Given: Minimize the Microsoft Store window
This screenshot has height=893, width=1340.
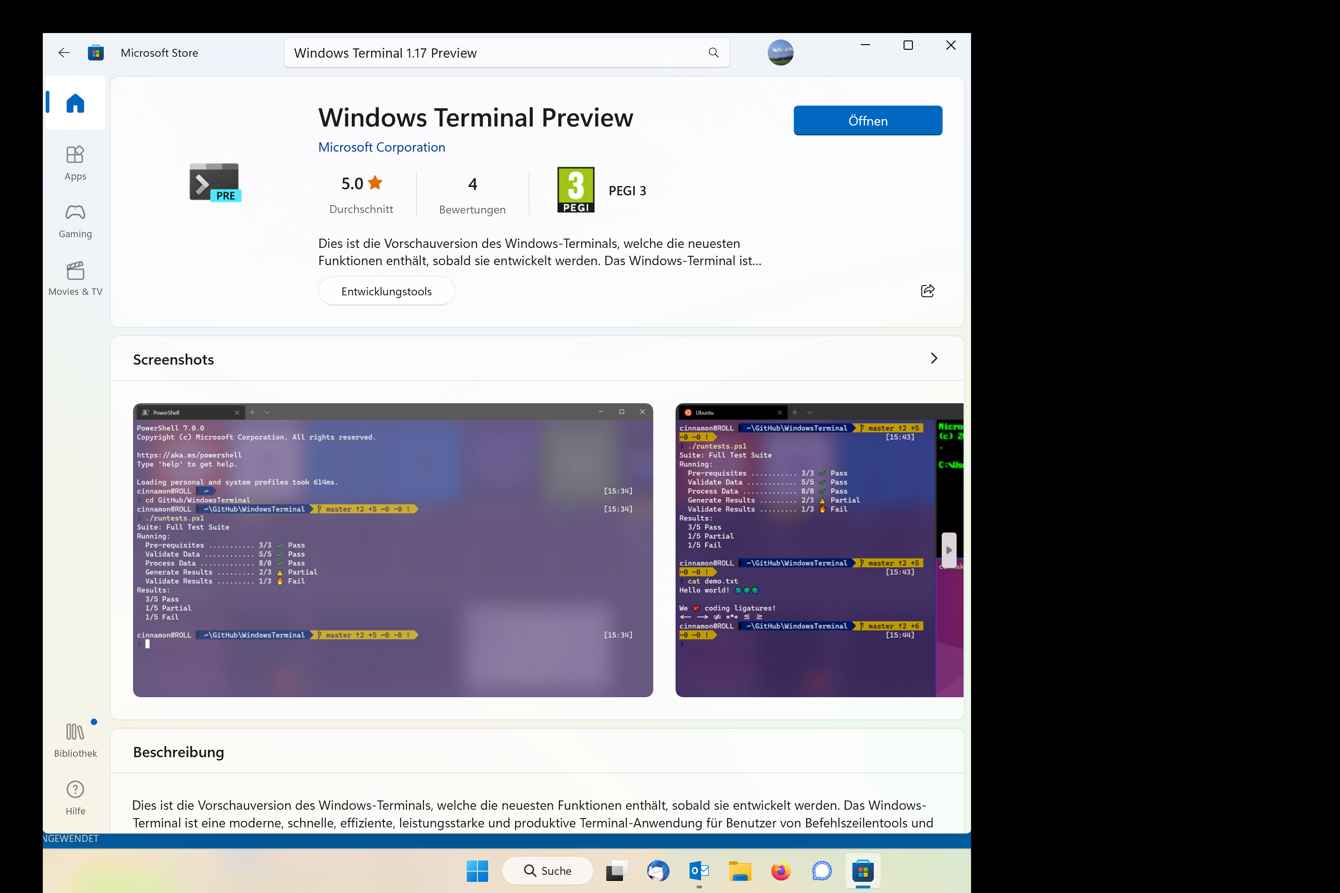Looking at the screenshot, I should [865, 45].
